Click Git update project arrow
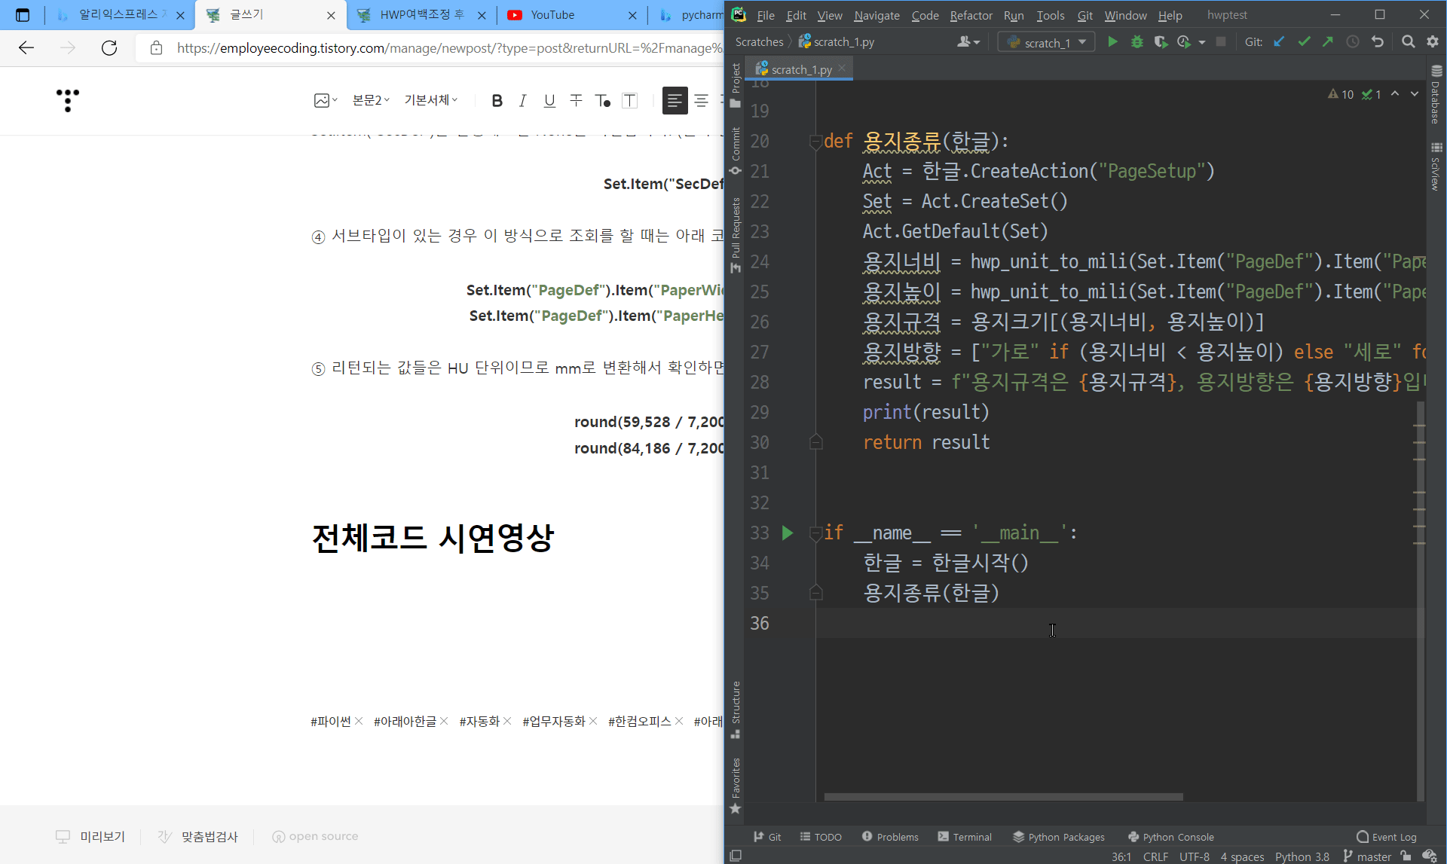The image size is (1447, 864). [1279, 42]
